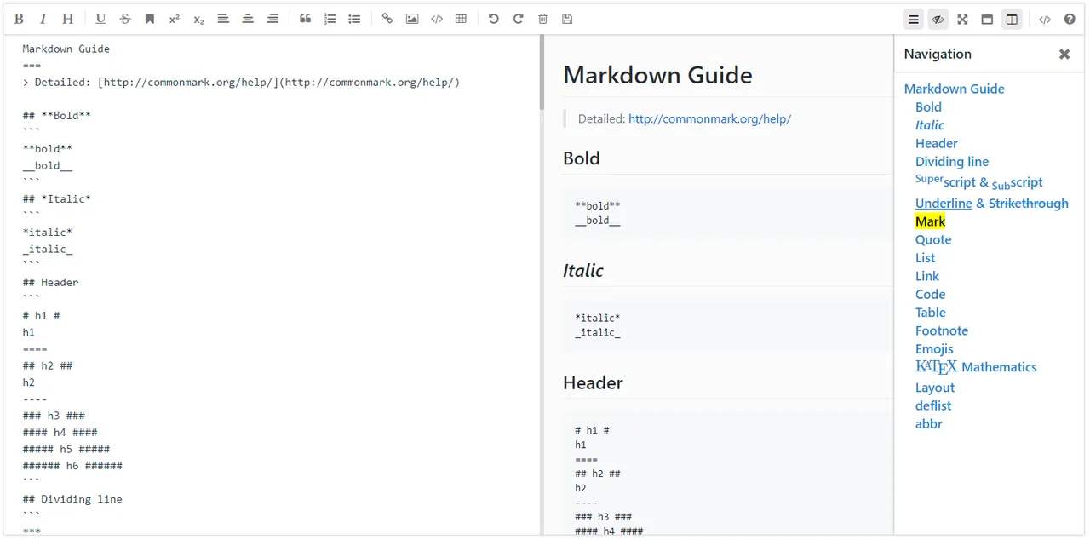Center-align text with the toolbar icon
This screenshot has width=1090, height=540.
pos(248,19)
